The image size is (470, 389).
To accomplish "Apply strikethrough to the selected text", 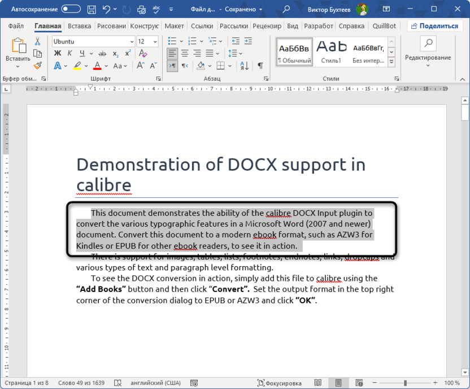I will [x=102, y=54].
